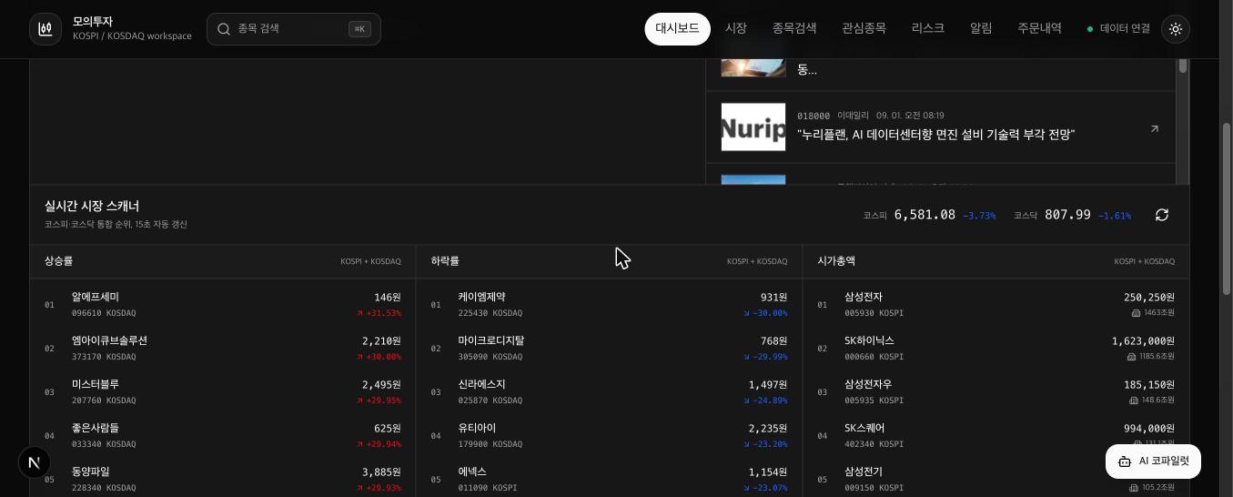This screenshot has height=497, width=1233.
Task: Select 마이크로디지탈 stock row
Action: point(610,348)
